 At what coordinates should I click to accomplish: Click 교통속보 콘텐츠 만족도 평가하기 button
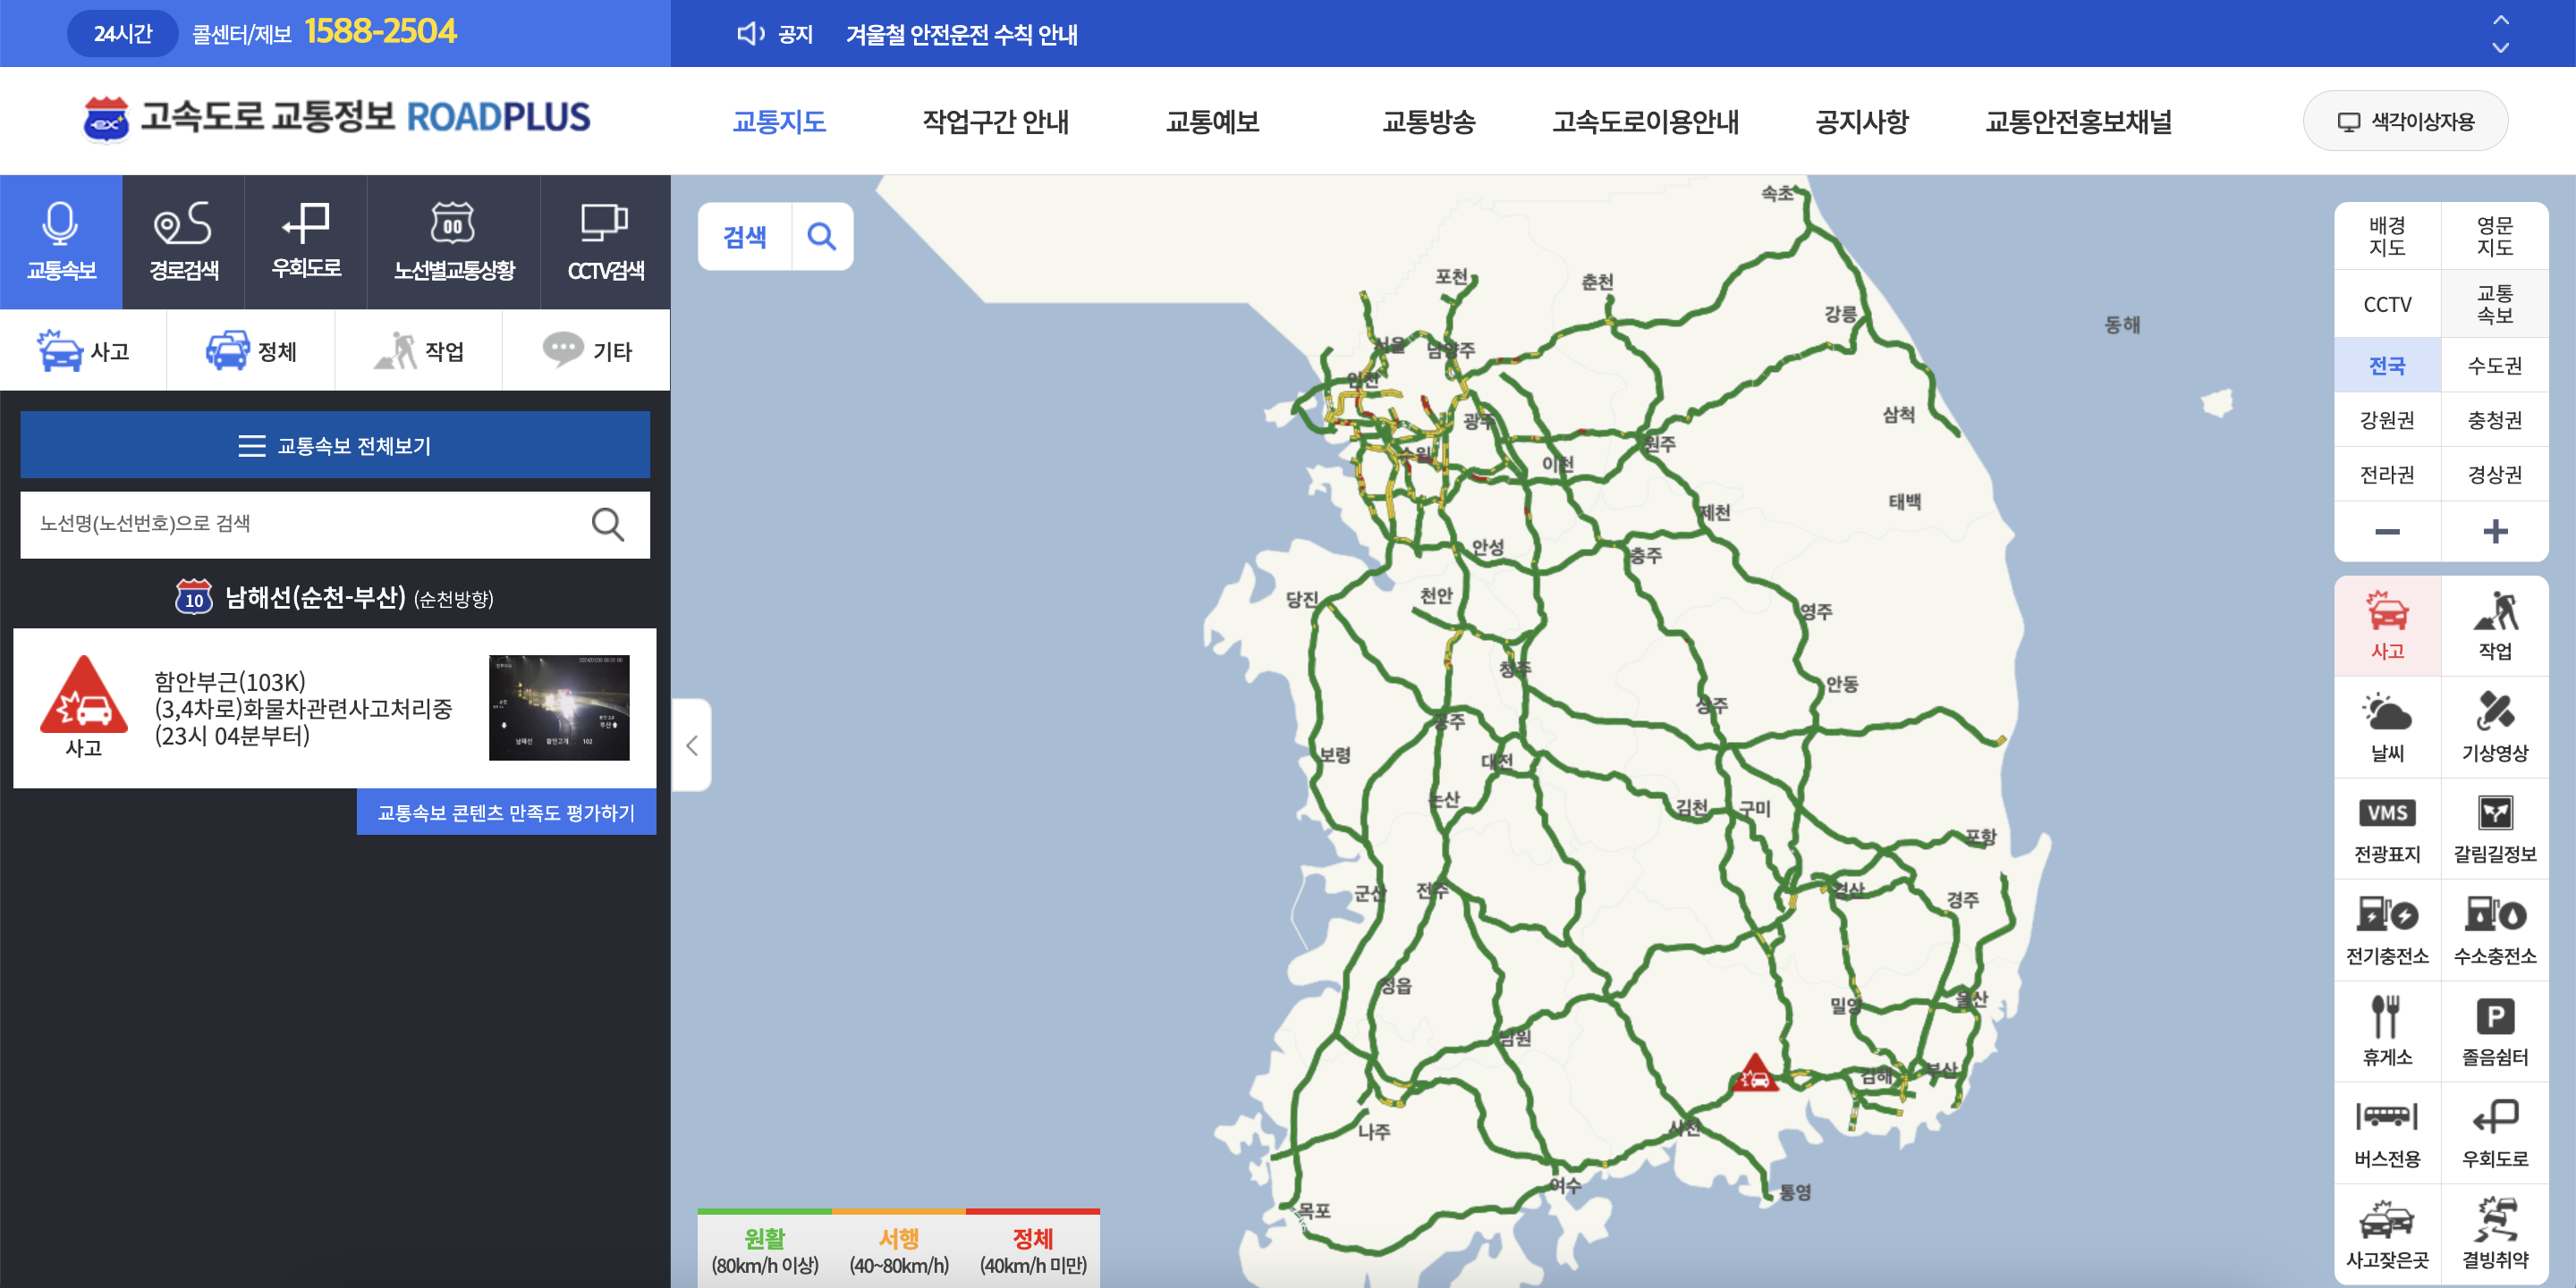pos(506,812)
